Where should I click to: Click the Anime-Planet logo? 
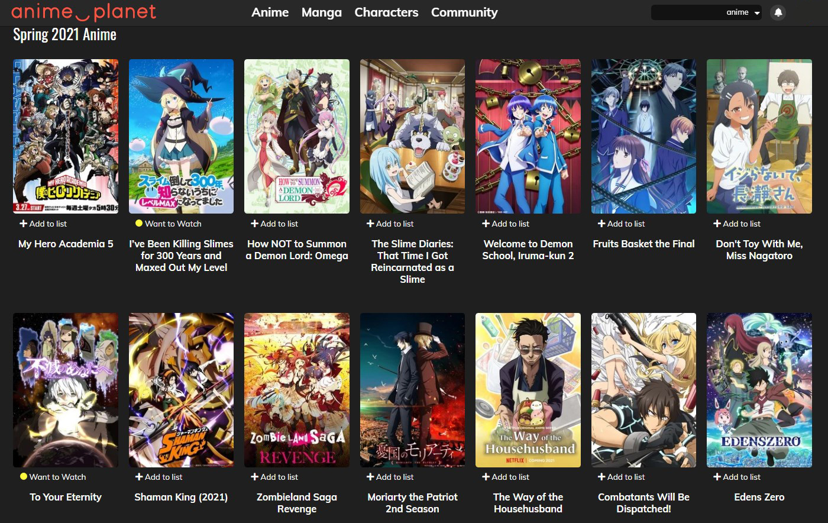[x=83, y=12]
